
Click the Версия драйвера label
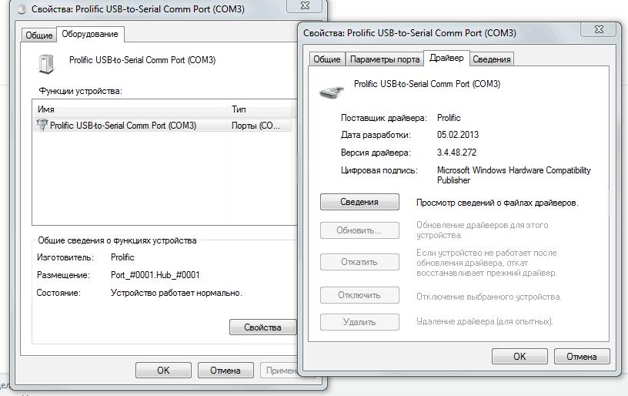pyautogui.click(x=376, y=153)
